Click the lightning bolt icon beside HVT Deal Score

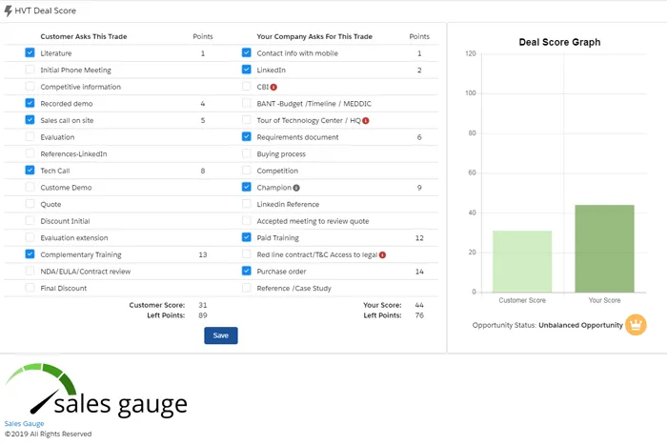click(x=8, y=10)
